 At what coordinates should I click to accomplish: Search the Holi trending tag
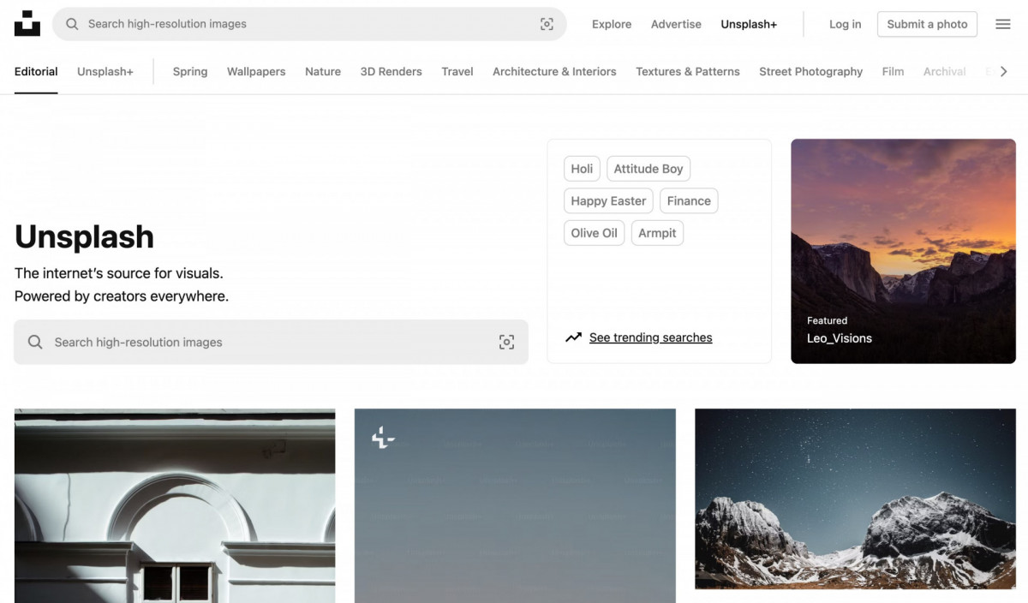(x=582, y=168)
